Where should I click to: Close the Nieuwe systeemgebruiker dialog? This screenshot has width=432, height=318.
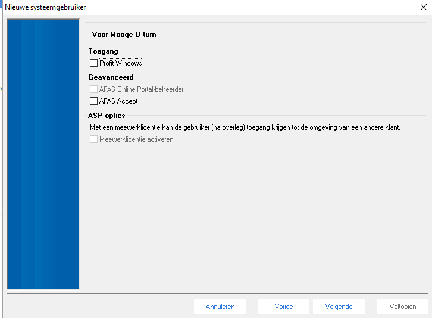(x=422, y=7)
